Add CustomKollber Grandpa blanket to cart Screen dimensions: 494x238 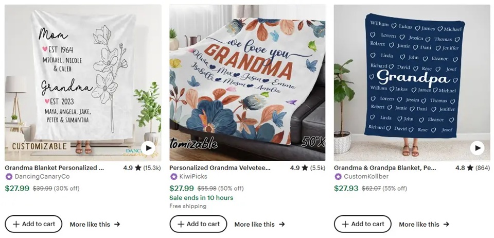click(363, 224)
